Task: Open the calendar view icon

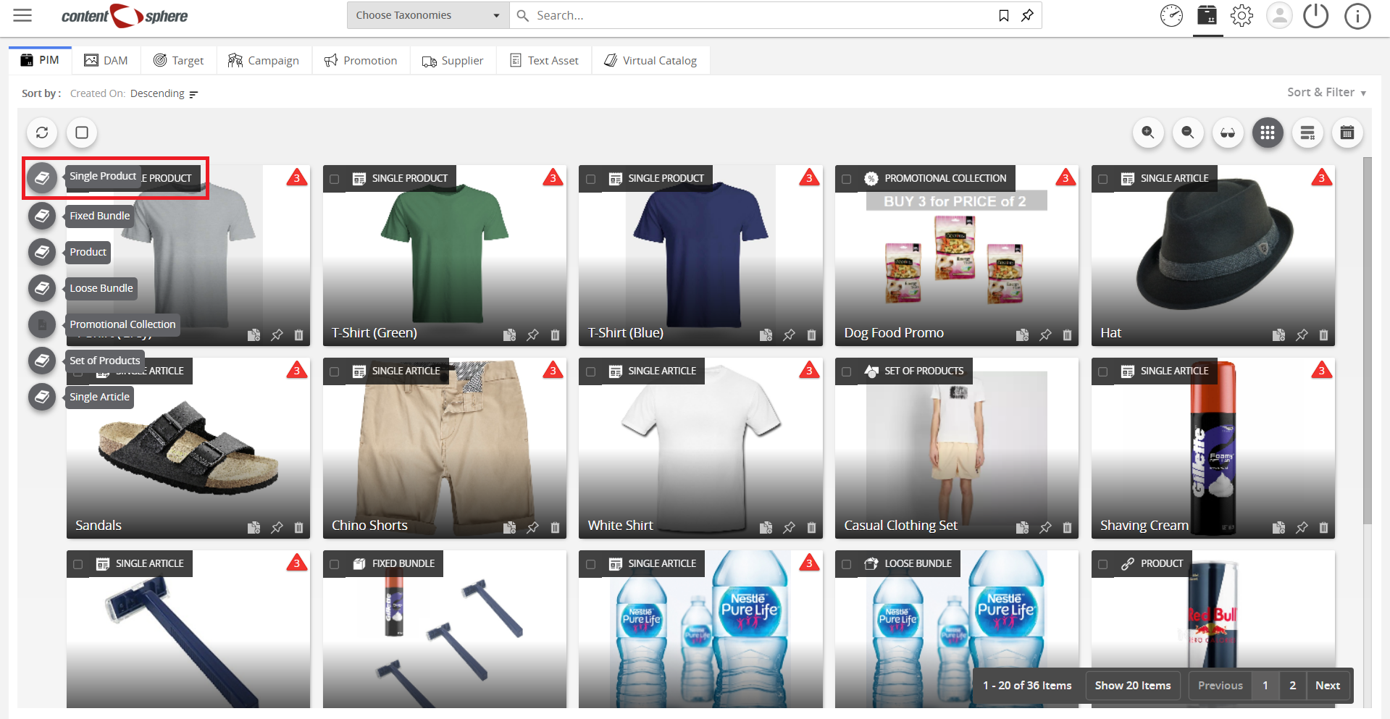Action: pyautogui.click(x=1347, y=133)
